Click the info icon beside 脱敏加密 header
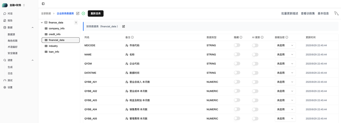 tap(287, 37)
